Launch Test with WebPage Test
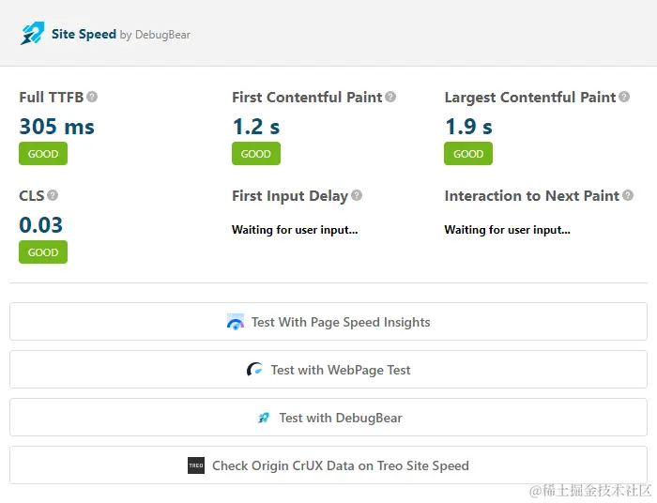The image size is (657, 503). pos(328,370)
